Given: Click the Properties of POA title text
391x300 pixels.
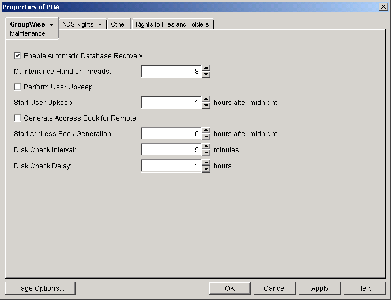Looking at the screenshot, I should [31, 7].
